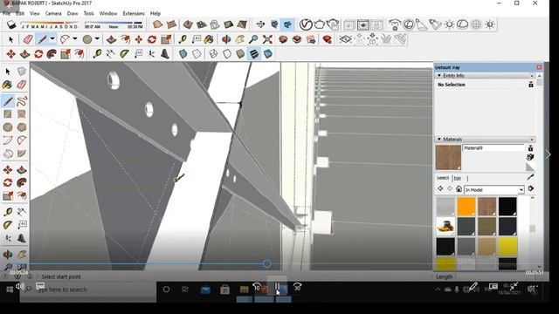Skip back 10 seconds

pos(257,287)
